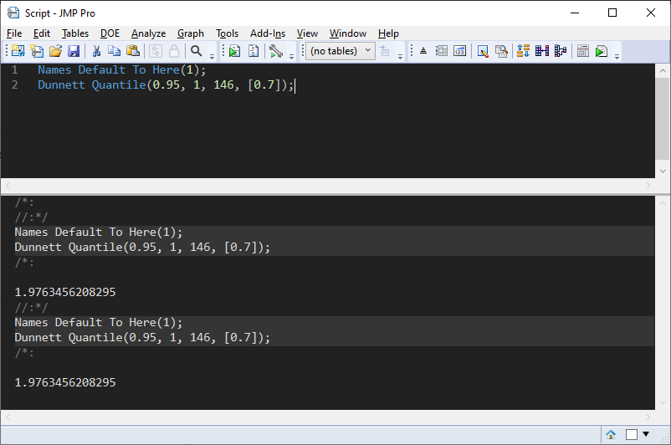Click the script editor scroll-up arrow

click(663, 70)
